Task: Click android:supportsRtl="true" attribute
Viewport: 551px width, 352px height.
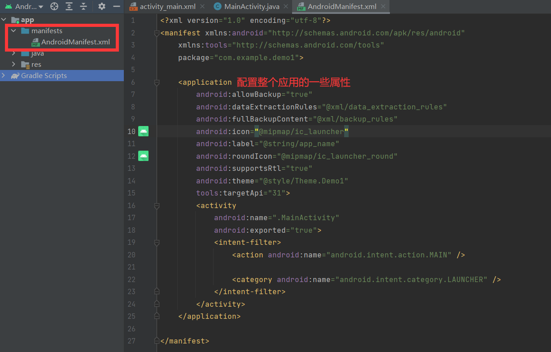Action: (x=254, y=169)
